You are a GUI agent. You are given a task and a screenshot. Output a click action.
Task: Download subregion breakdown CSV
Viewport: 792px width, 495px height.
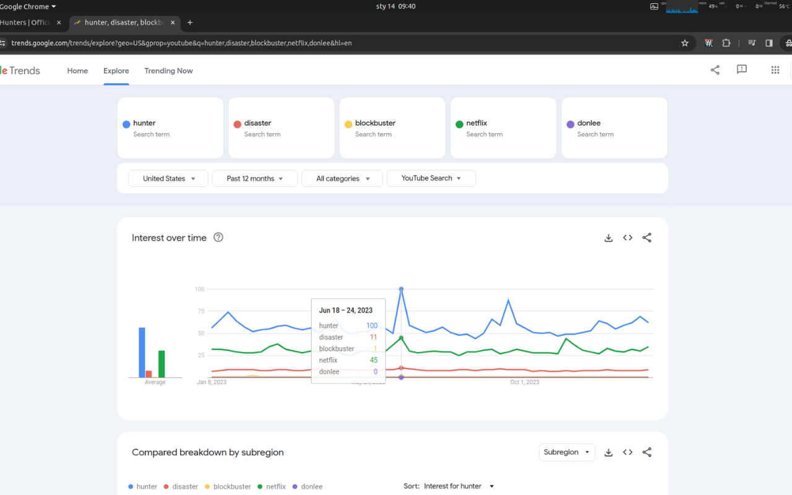[x=609, y=452]
